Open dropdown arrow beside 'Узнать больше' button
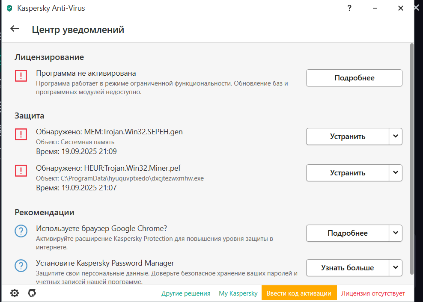The image size is (423, 302). pyautogui.click(x=396, y=268)
